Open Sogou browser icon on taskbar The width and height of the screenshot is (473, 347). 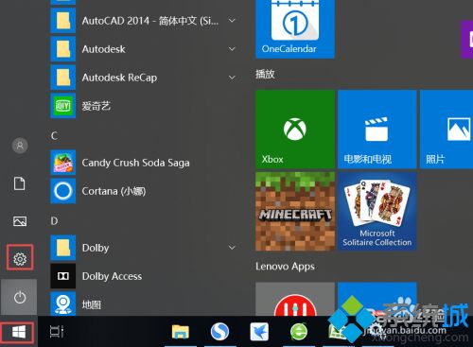219,332
